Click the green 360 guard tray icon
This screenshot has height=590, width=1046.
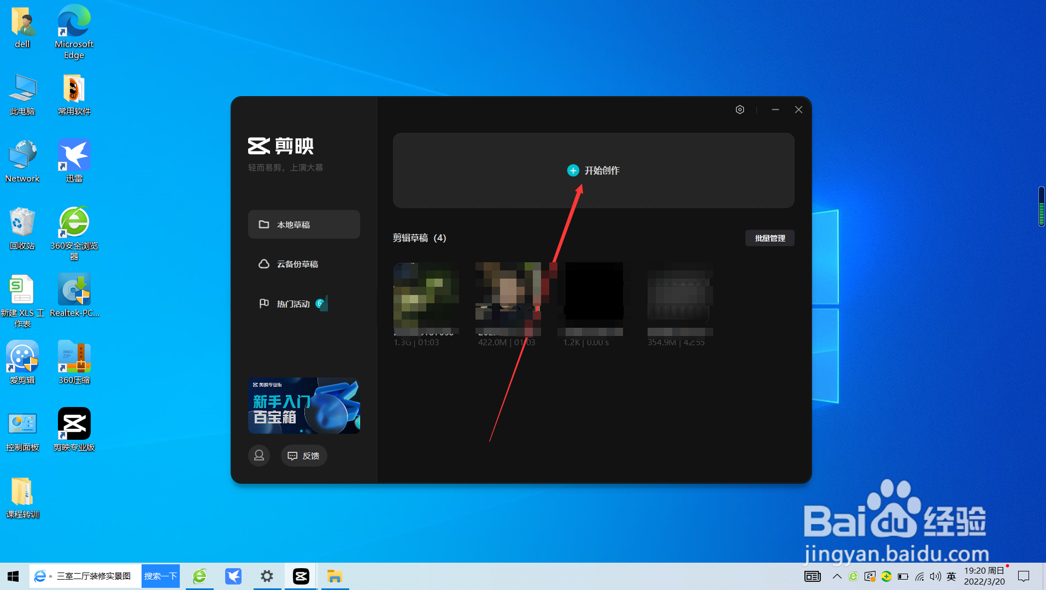(886, 576)
